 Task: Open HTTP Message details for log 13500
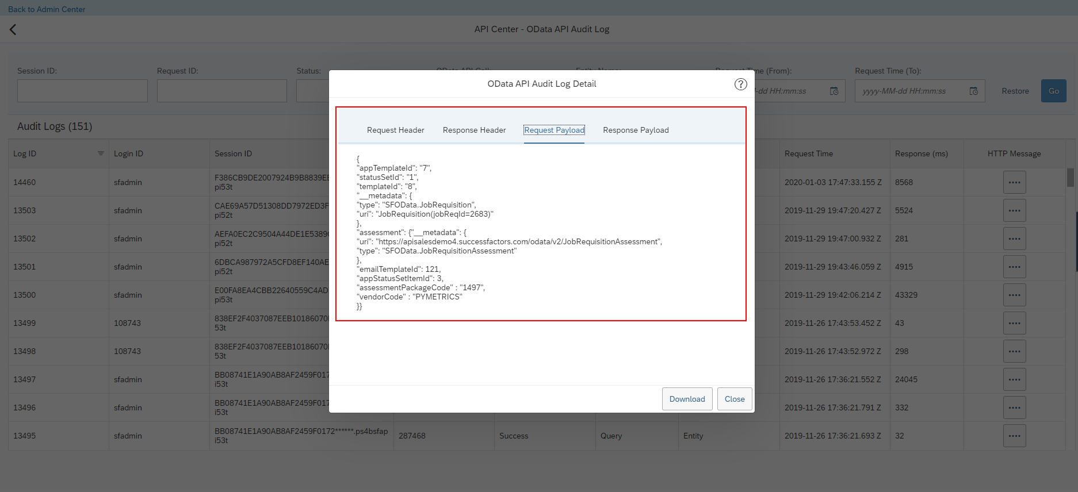(x=1014, y=295)
